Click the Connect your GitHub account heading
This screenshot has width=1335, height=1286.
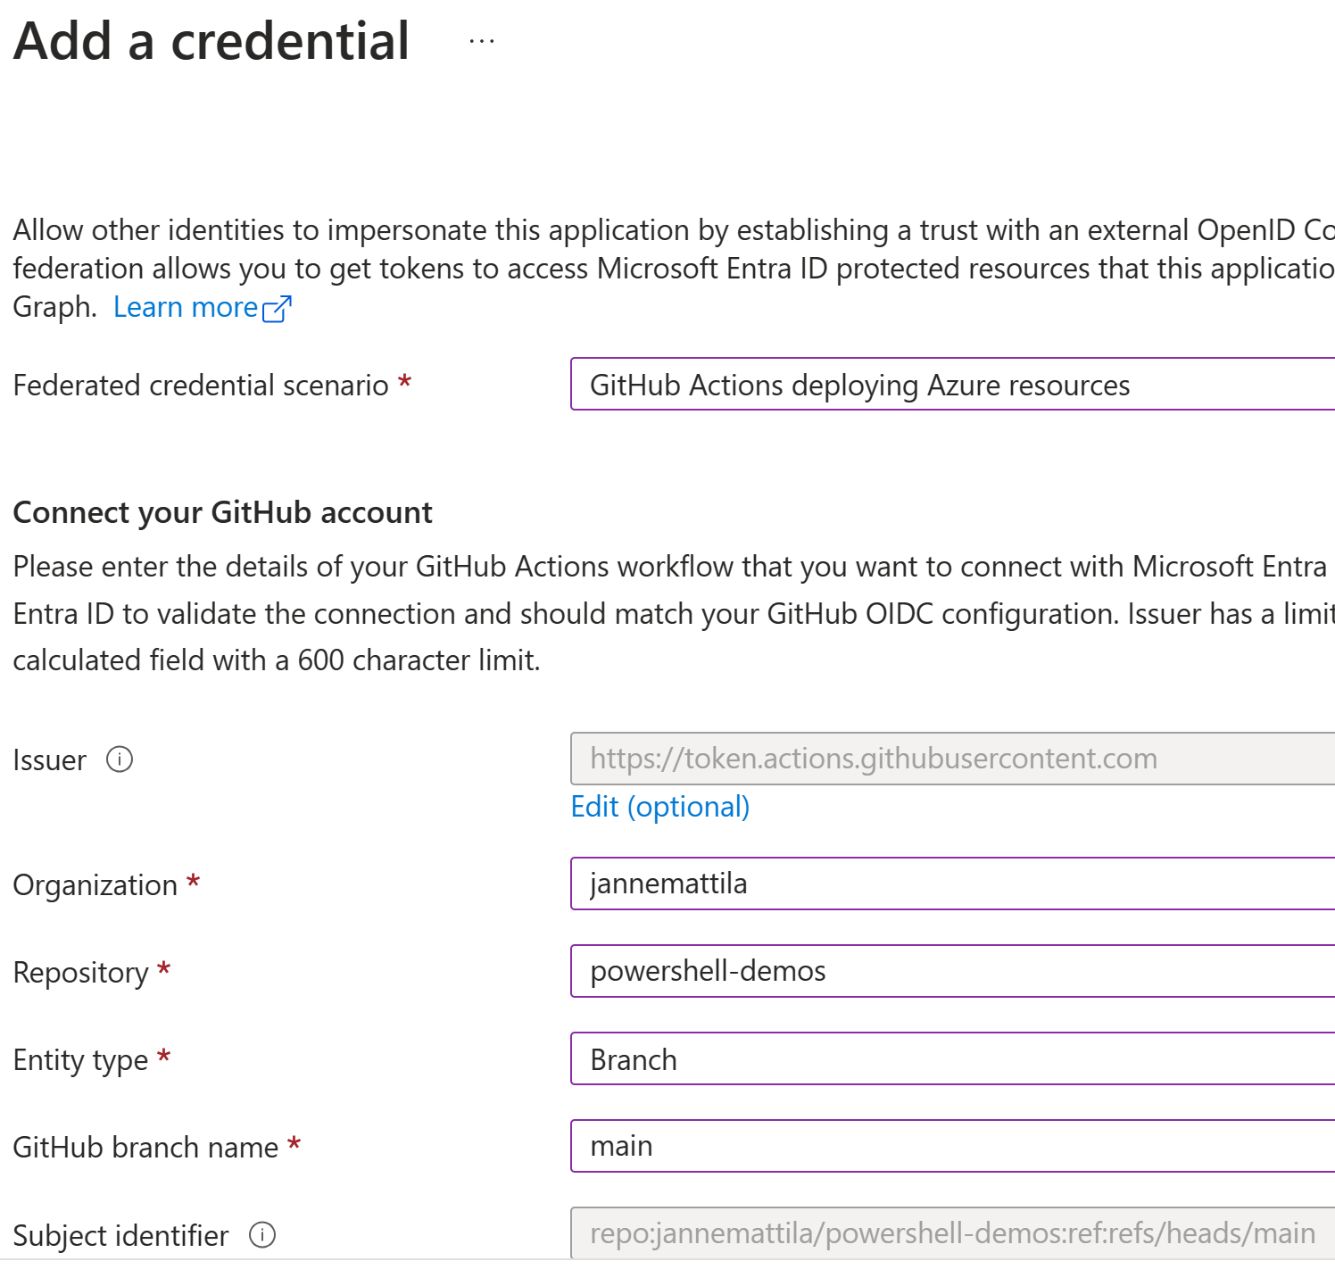(223, 512)
